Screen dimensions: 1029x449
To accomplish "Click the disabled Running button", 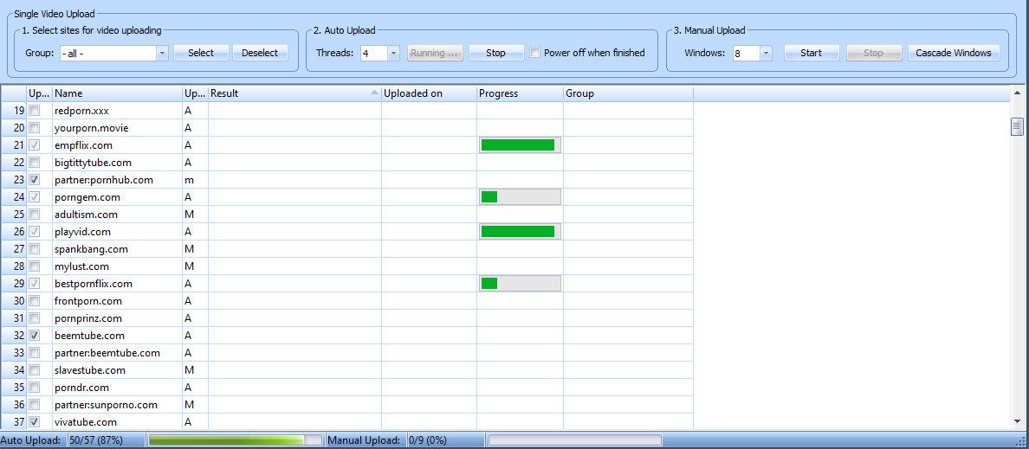I will click(x=436, y=53).
